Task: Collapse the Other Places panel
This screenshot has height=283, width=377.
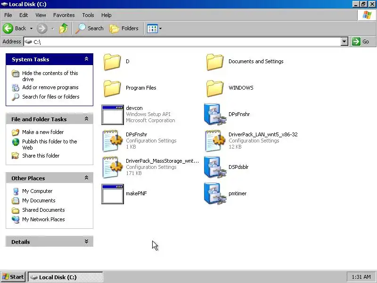Action: 86,178
